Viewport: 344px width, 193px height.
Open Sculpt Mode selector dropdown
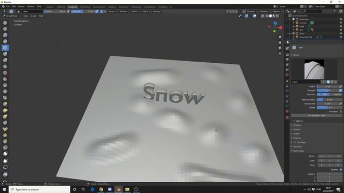coord(12,16)
